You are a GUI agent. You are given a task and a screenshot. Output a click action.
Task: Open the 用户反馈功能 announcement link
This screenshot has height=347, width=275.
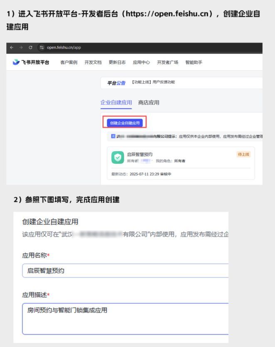click(x=153, y=82)
